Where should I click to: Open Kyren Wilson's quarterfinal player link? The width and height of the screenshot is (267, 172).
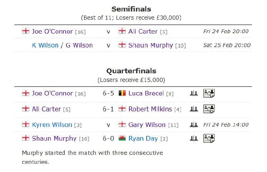[x=52, y=124]
